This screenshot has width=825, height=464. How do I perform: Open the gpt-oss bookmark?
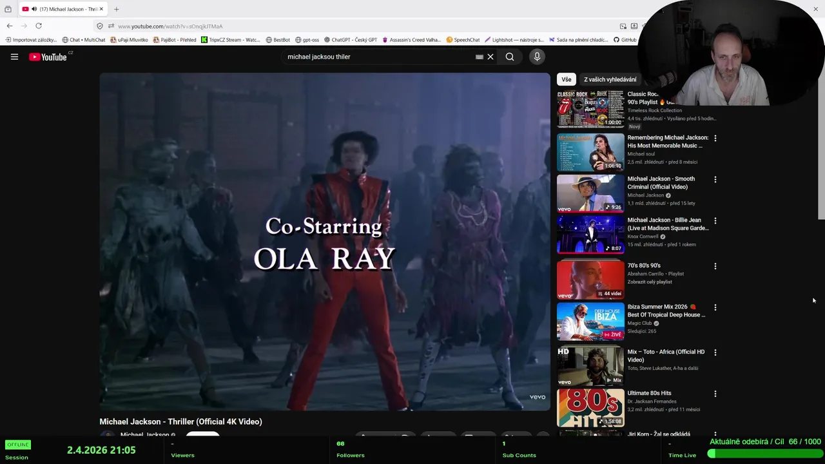tap(307, 40)
